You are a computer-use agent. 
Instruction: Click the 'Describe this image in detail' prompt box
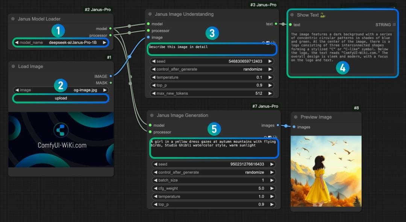(212, 50)
